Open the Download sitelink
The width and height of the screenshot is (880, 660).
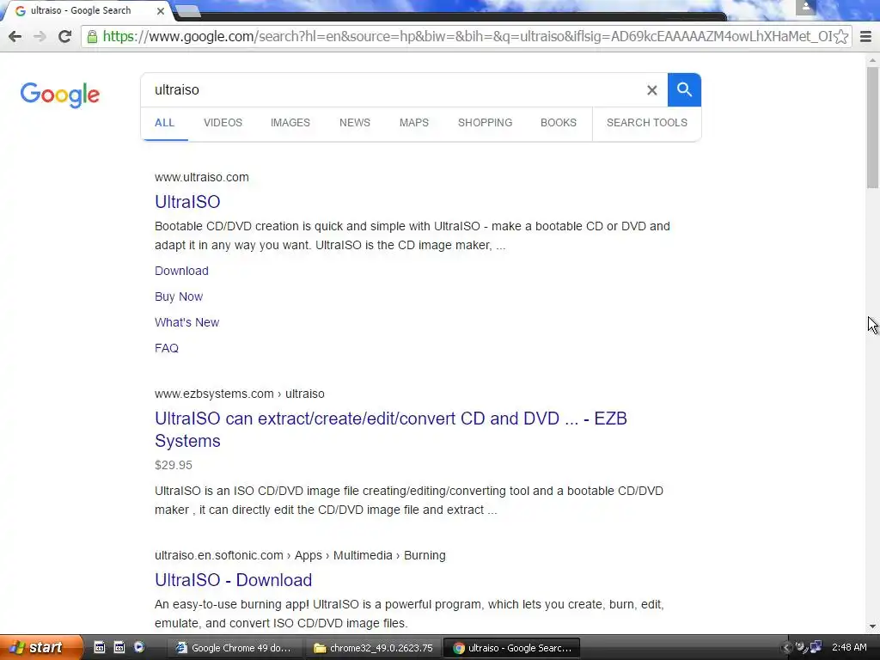coord(182,271)
